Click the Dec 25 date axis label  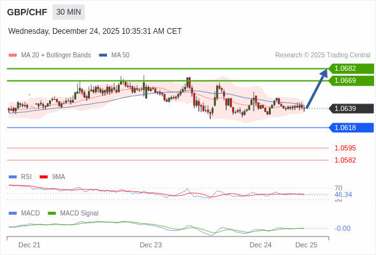tap(307, 245)
